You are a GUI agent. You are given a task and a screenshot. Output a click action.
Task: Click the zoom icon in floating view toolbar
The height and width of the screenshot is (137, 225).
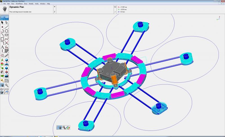pyautogui.click(x=64, y=127)
